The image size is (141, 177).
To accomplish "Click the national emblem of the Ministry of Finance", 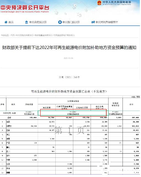I will 99,3.
